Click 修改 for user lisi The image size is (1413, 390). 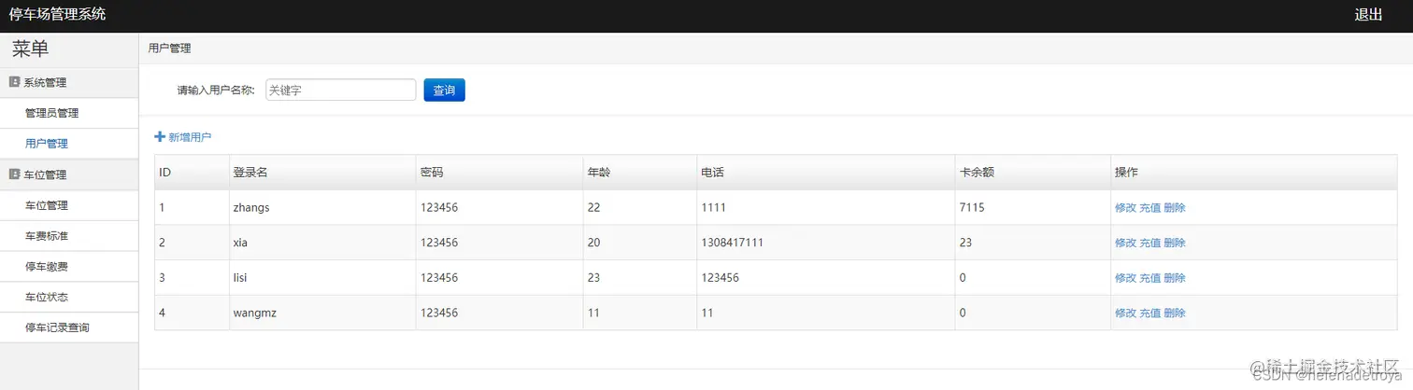[x=1125, y=278]
